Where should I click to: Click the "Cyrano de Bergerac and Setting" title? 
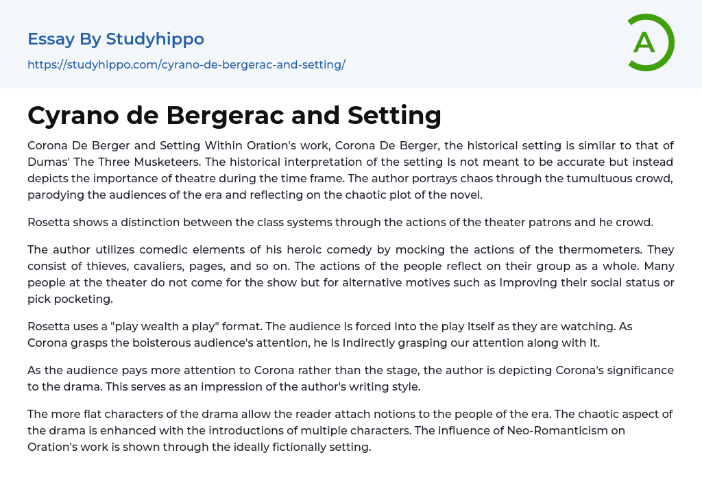(x=234, y=115)
